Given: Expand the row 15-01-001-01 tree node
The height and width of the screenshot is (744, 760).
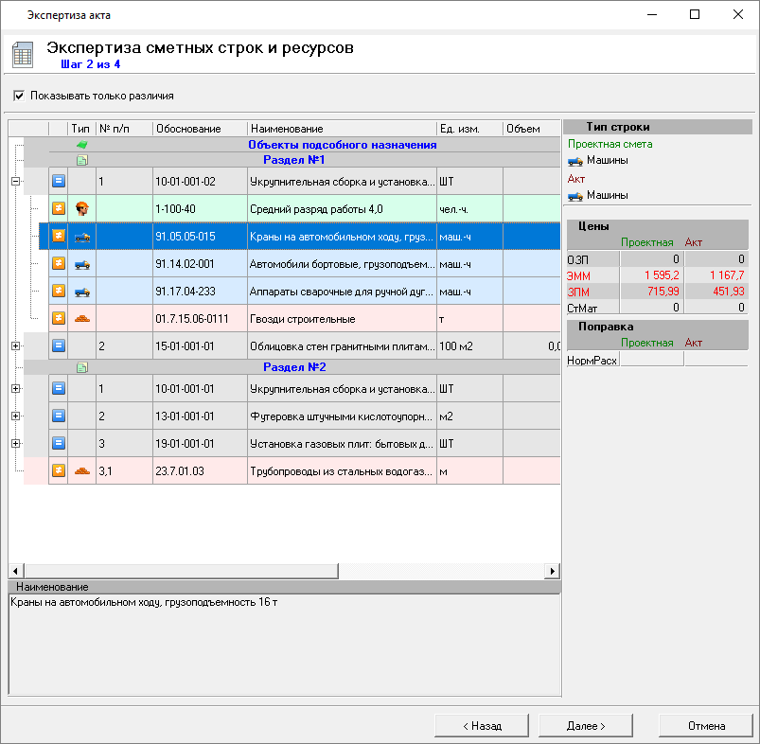Looking at the screenshot, I should 15,346.
